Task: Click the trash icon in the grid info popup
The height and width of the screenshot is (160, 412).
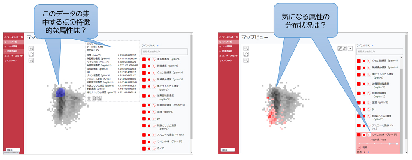Action: coord(89,99)
